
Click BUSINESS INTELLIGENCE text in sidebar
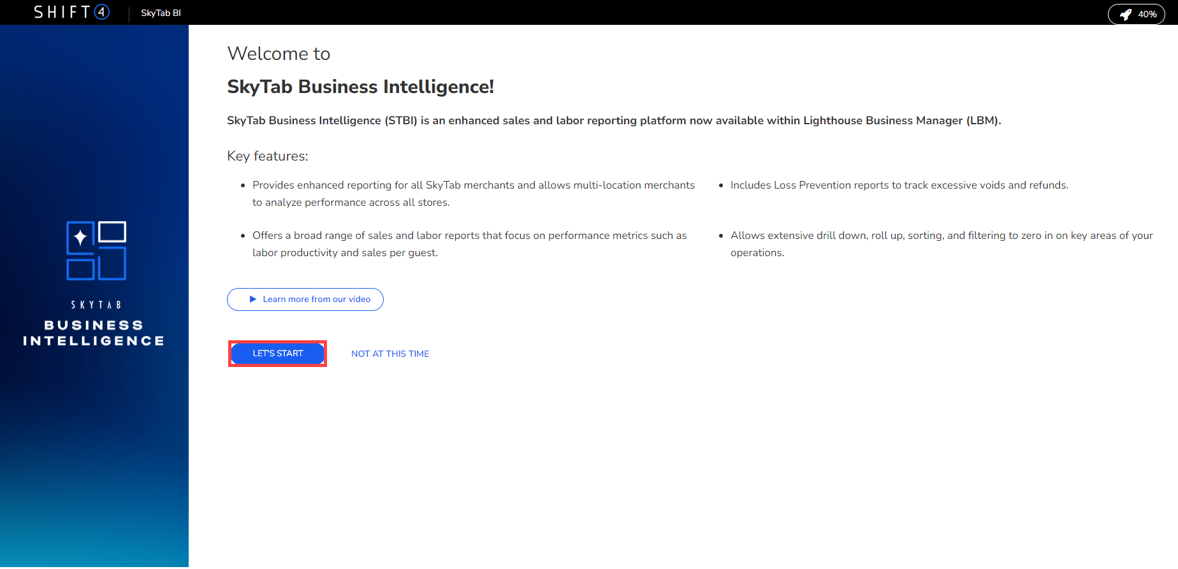(x=94, y=333)
